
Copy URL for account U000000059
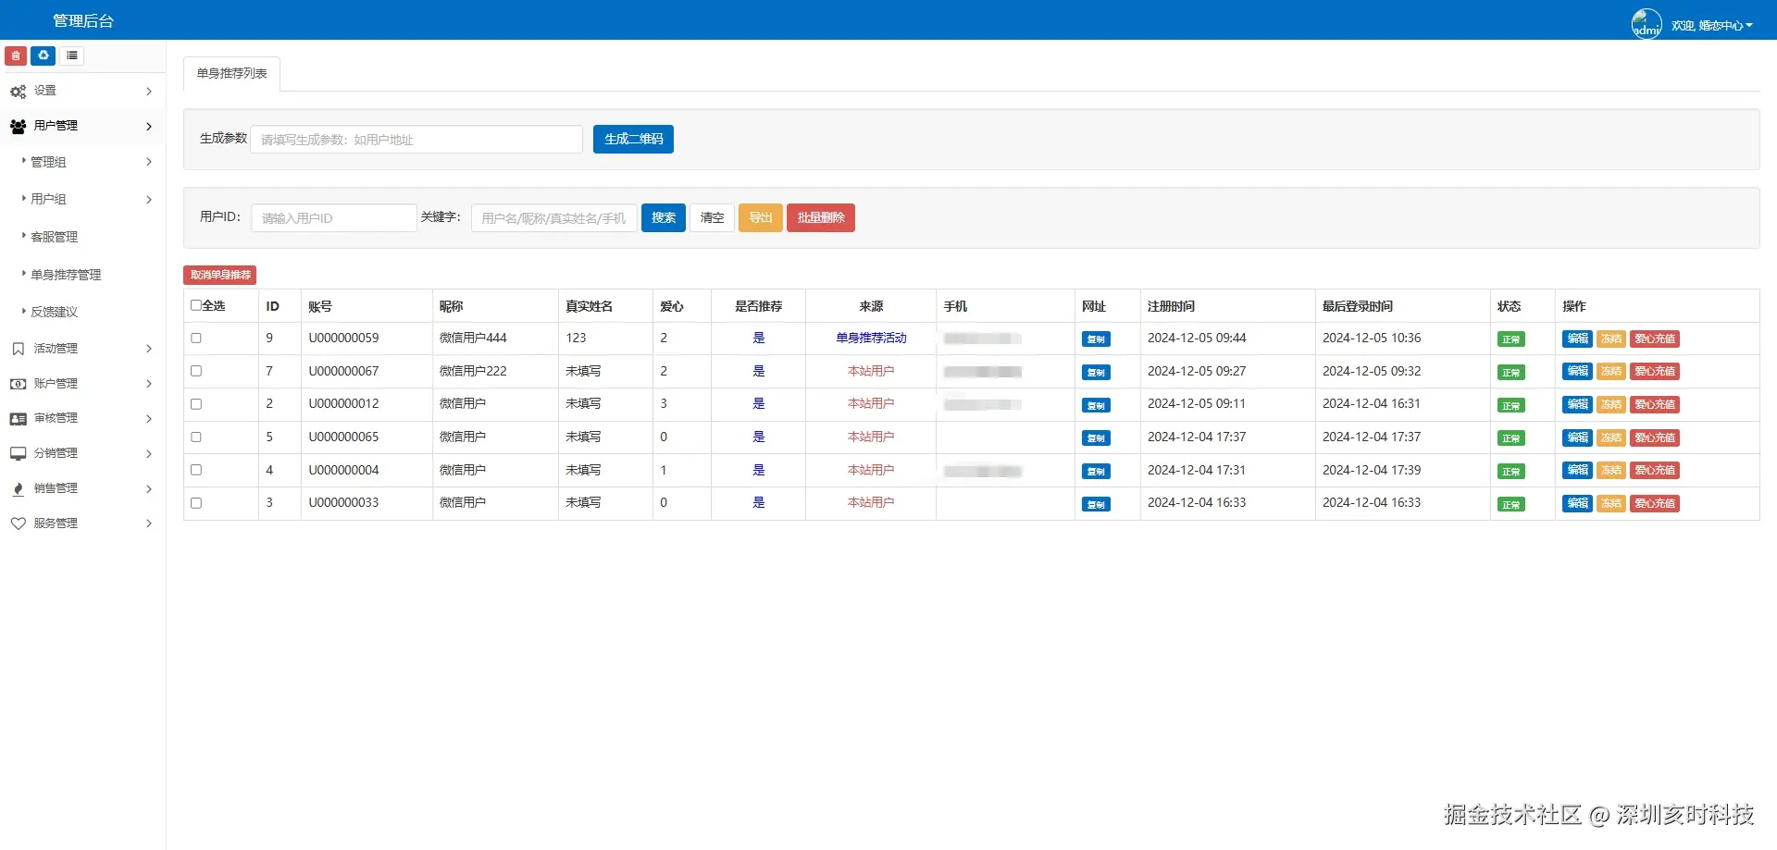[1096, 339]
